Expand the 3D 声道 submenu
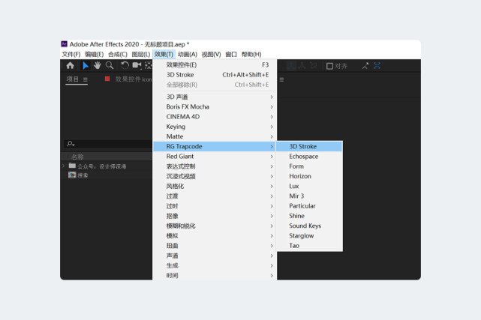Viewport: 481px width, 320px height. [x=215, y=97]
